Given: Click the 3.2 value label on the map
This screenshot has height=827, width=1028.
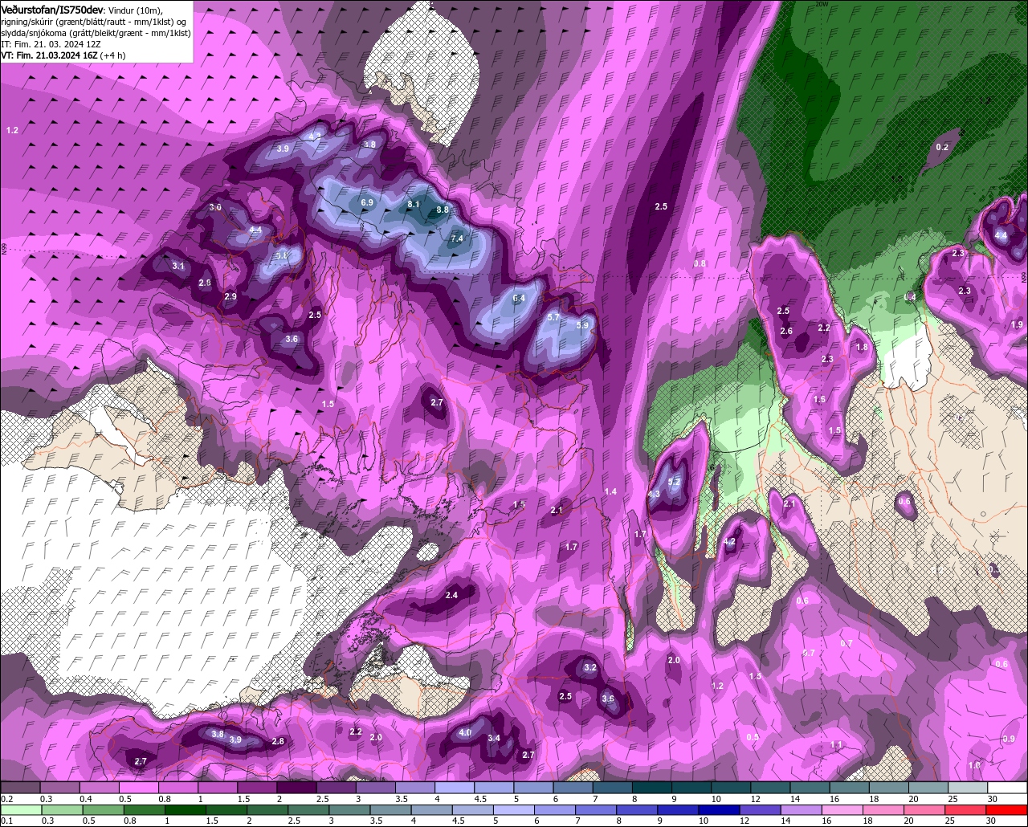Looking at the screenshot, I should coord(590,667).
